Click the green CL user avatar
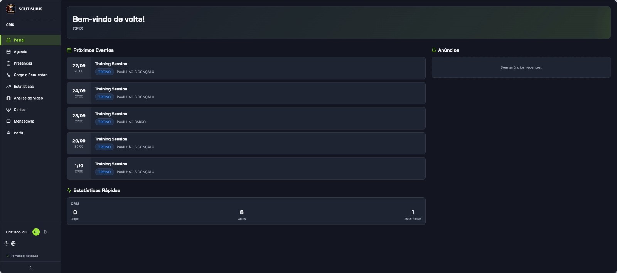Image resolution: width=617 pixels, height=273 pixels. [36, 232]
